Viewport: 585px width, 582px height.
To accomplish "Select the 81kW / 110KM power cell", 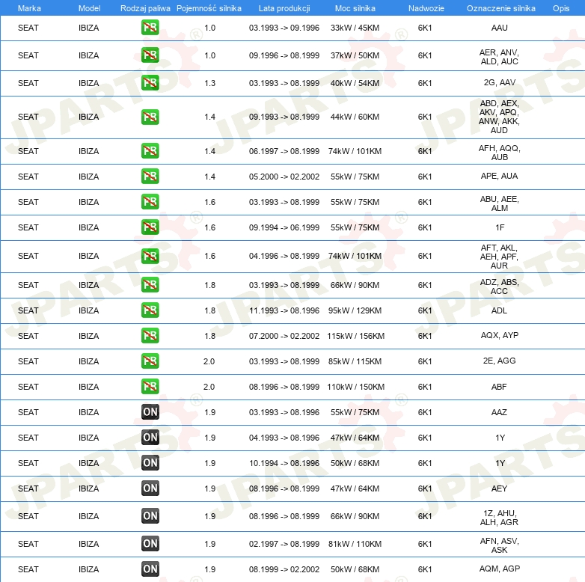I will pos(355,544).
